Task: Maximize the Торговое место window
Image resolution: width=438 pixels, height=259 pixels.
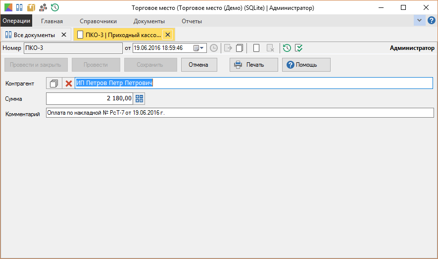Action: (x=403, y=8)
